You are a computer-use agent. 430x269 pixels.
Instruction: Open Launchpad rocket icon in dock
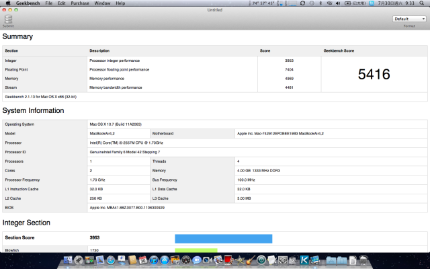pos(79,260)
